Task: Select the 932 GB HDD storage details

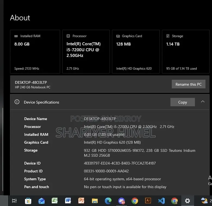Action: pos(139,153)
